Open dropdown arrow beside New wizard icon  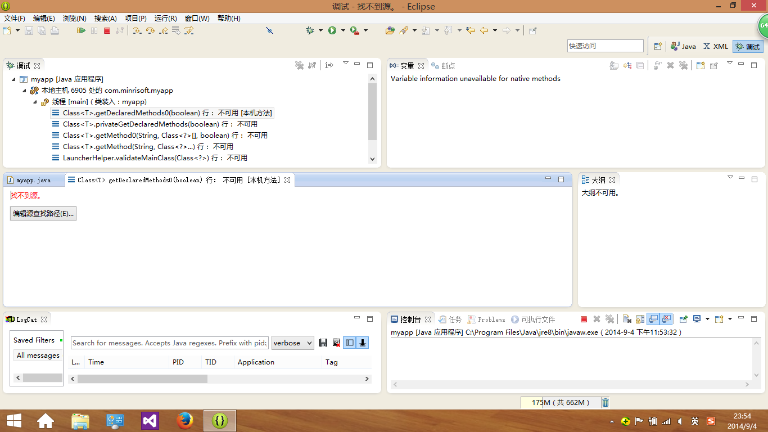(x=17, y=30)
